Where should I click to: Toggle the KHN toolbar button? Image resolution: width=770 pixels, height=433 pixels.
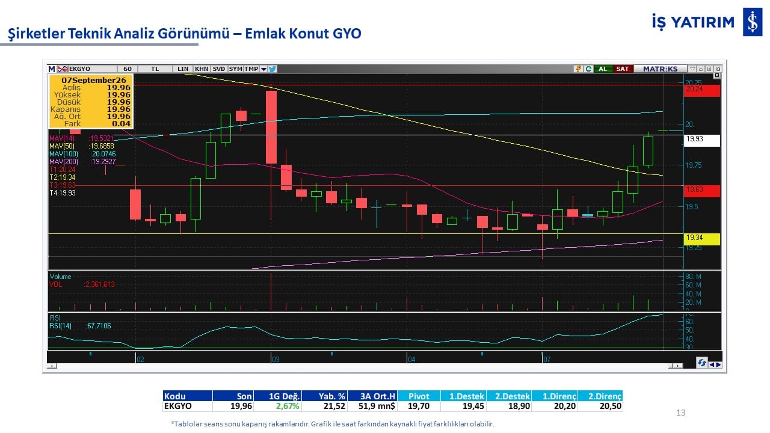[202, 69]
